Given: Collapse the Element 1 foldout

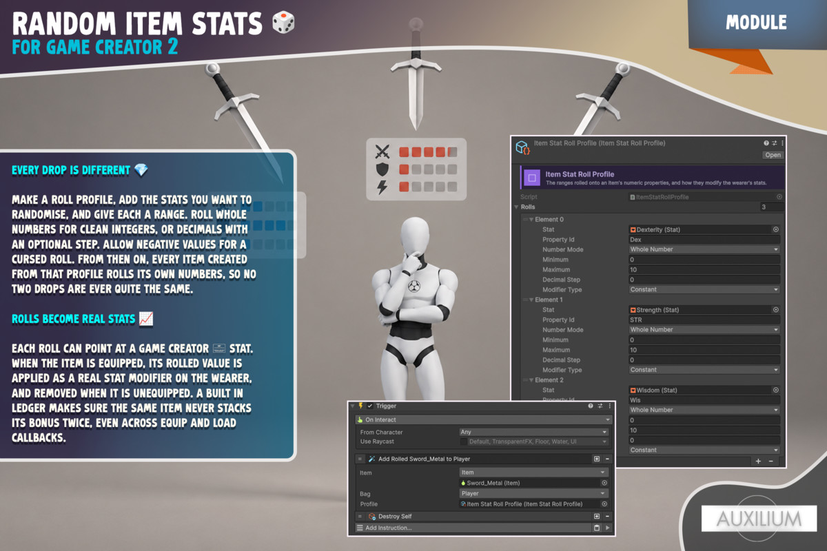Looking at the screenshot, I should pos(531,300).
